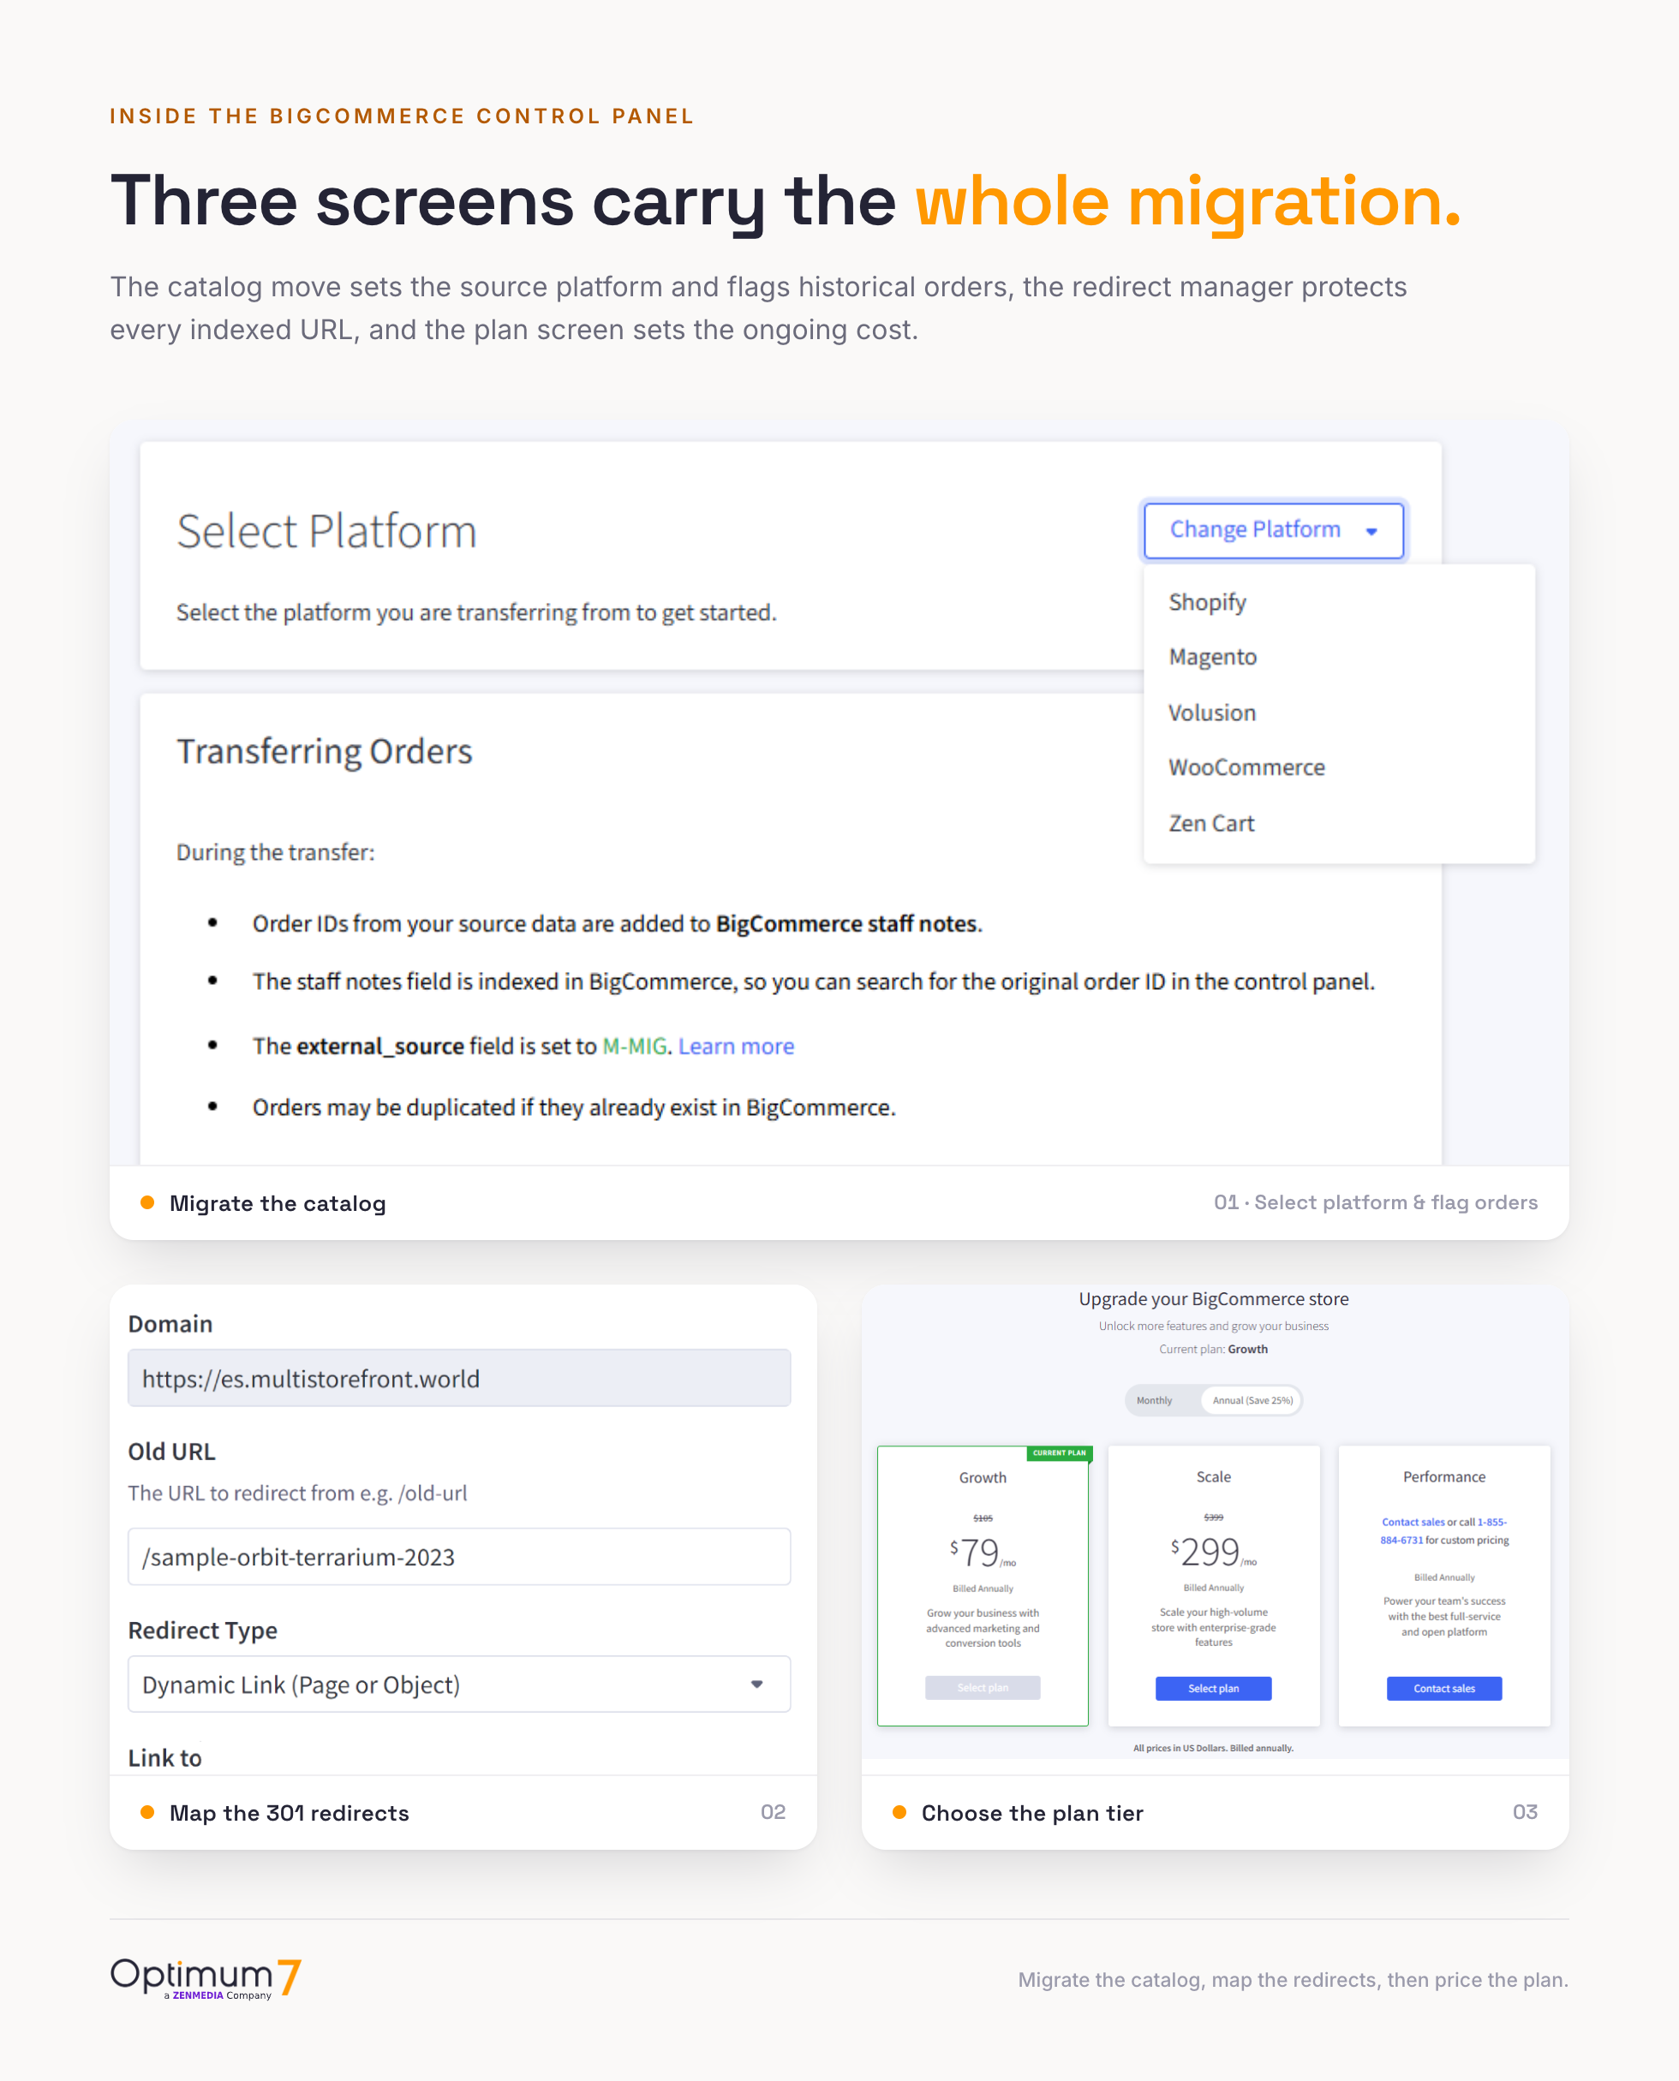Click the $79 price on Growth plan
This screenshot has width=1679, height=2081.
pyautogui.click(x=983, y=1552)
